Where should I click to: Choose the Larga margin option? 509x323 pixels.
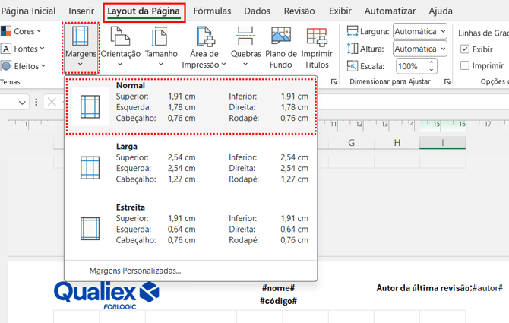pyautogui.click(x=190, y=163)
